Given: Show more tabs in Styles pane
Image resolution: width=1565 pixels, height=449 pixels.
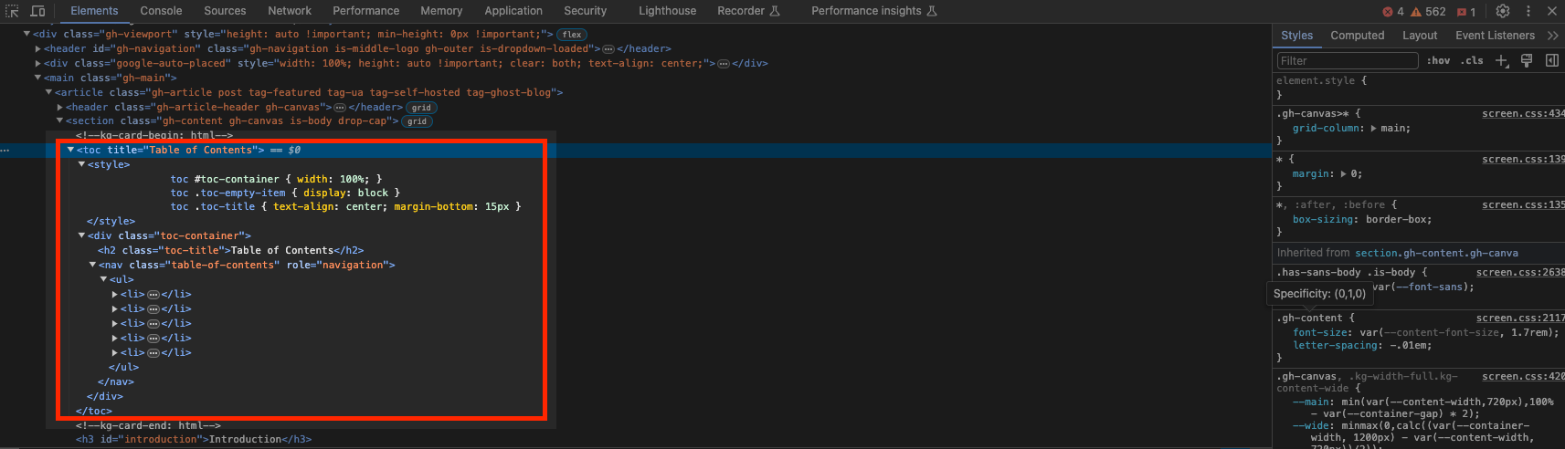Looking at the screenshot, I should click(1552, 36).
